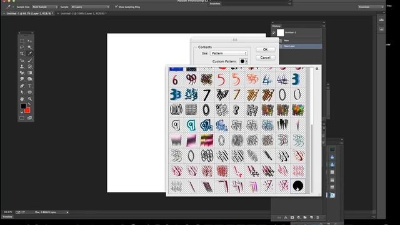Delete layer with the trash icon
Image resolution: width=400 pixels, height=225 pixels.
[317, 217]
